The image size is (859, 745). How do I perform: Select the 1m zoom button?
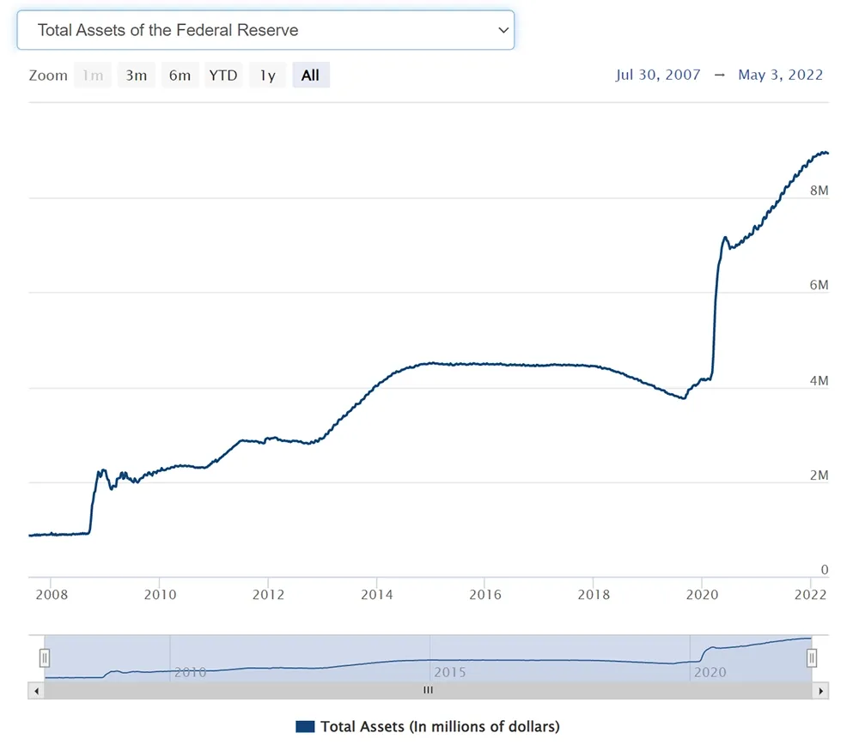[93, 75]
